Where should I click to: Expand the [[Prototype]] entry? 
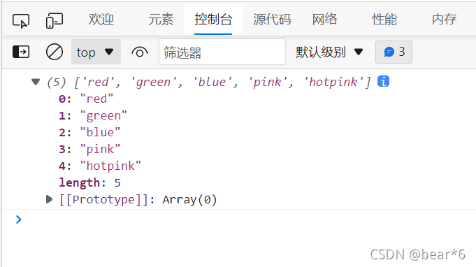click(49, 199)
